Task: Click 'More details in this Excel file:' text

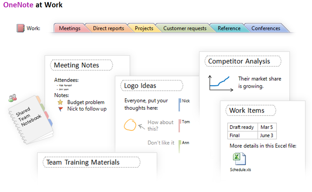Action: tap(263, 146)
